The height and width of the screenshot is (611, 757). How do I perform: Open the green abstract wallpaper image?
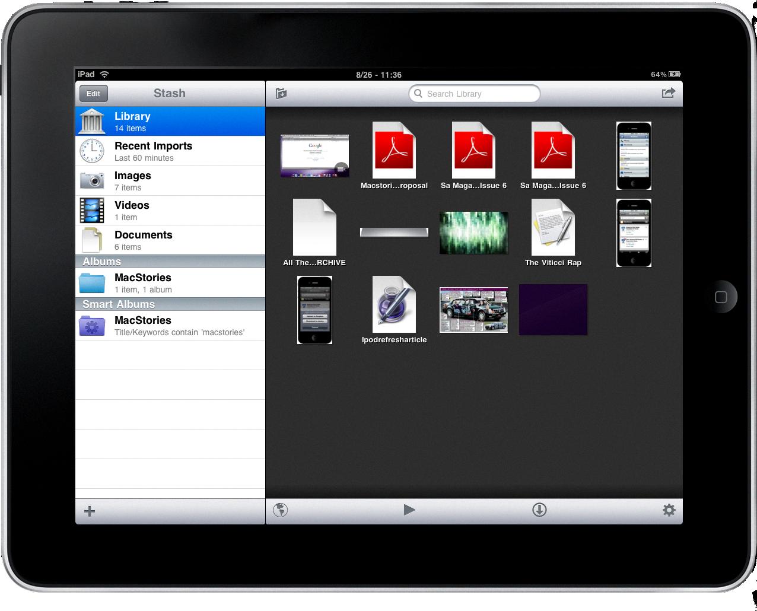tap(473, 233)
